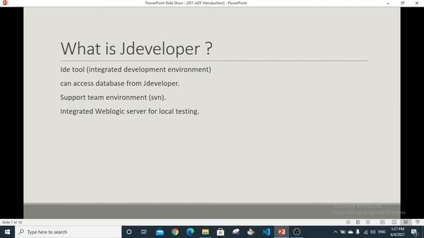424x238 pixels.
Task: Open Microsoft Store from taskbar
Action: 221,232
